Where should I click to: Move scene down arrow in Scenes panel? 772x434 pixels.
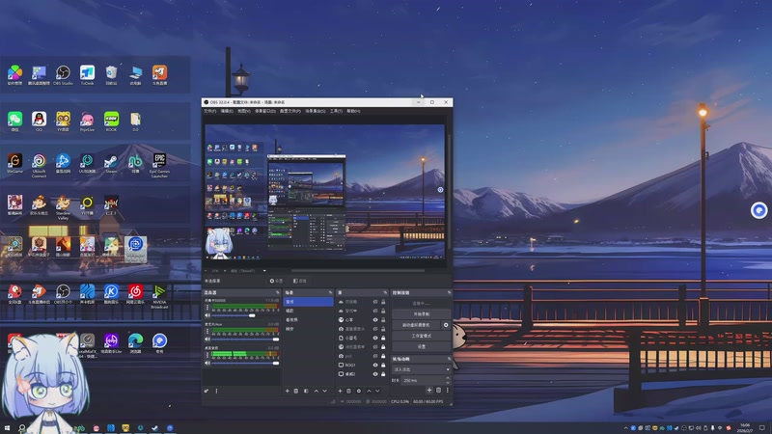(324, 391)
